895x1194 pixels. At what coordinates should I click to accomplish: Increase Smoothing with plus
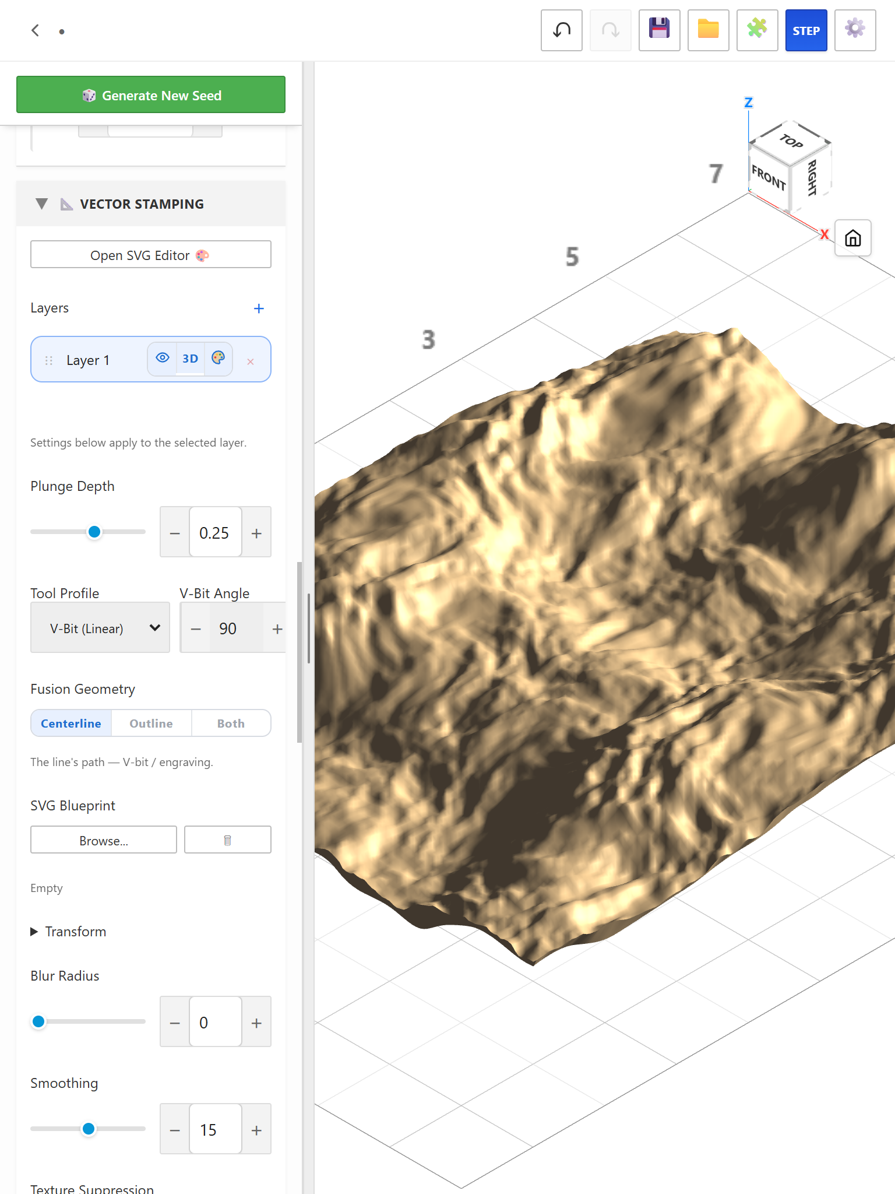point(256,1130)
